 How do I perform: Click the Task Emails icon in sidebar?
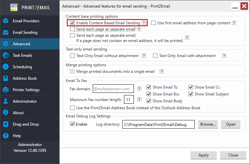(6, 55)
